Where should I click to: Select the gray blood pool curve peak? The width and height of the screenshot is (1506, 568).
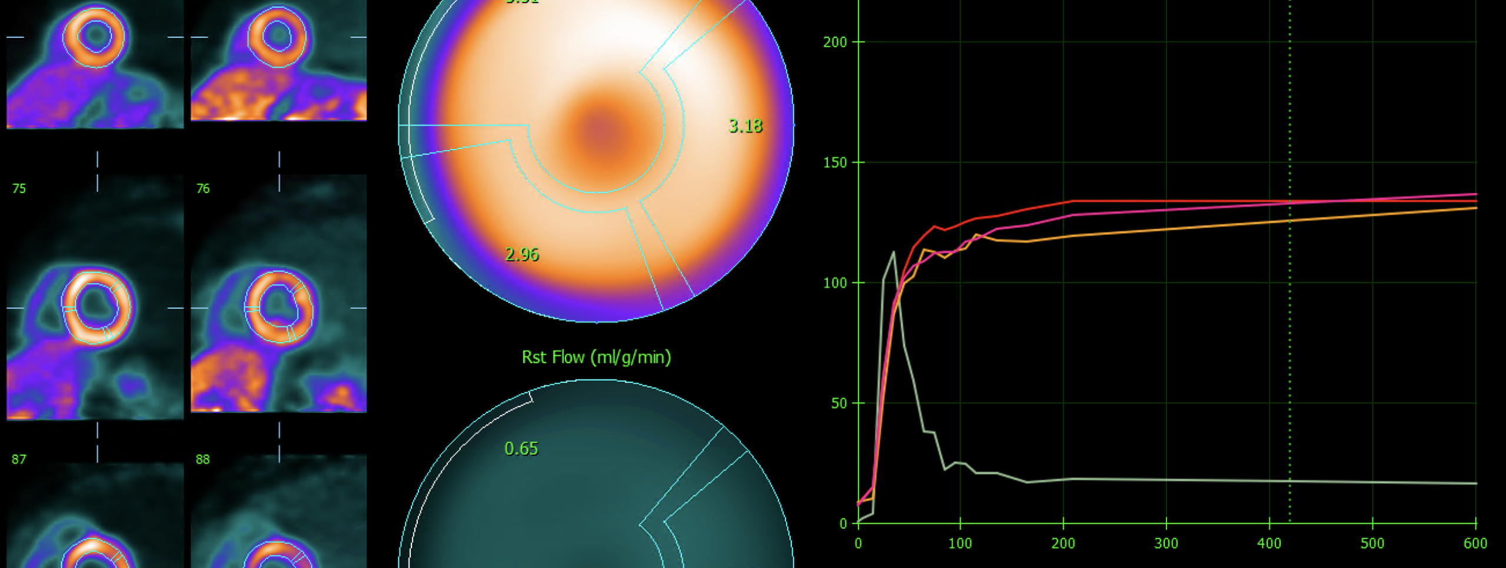pyautogui.click(x=894, y=252)
